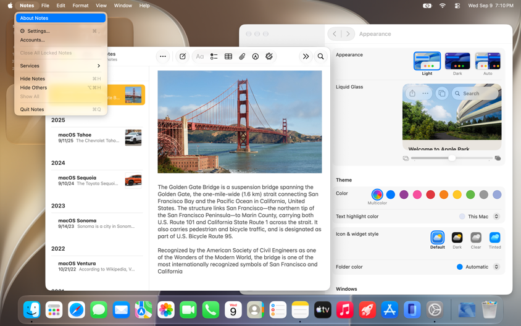The height and width of the screenshot is (326, 521).
Task: Insert a table using the table icon
Action: point(228,56)
